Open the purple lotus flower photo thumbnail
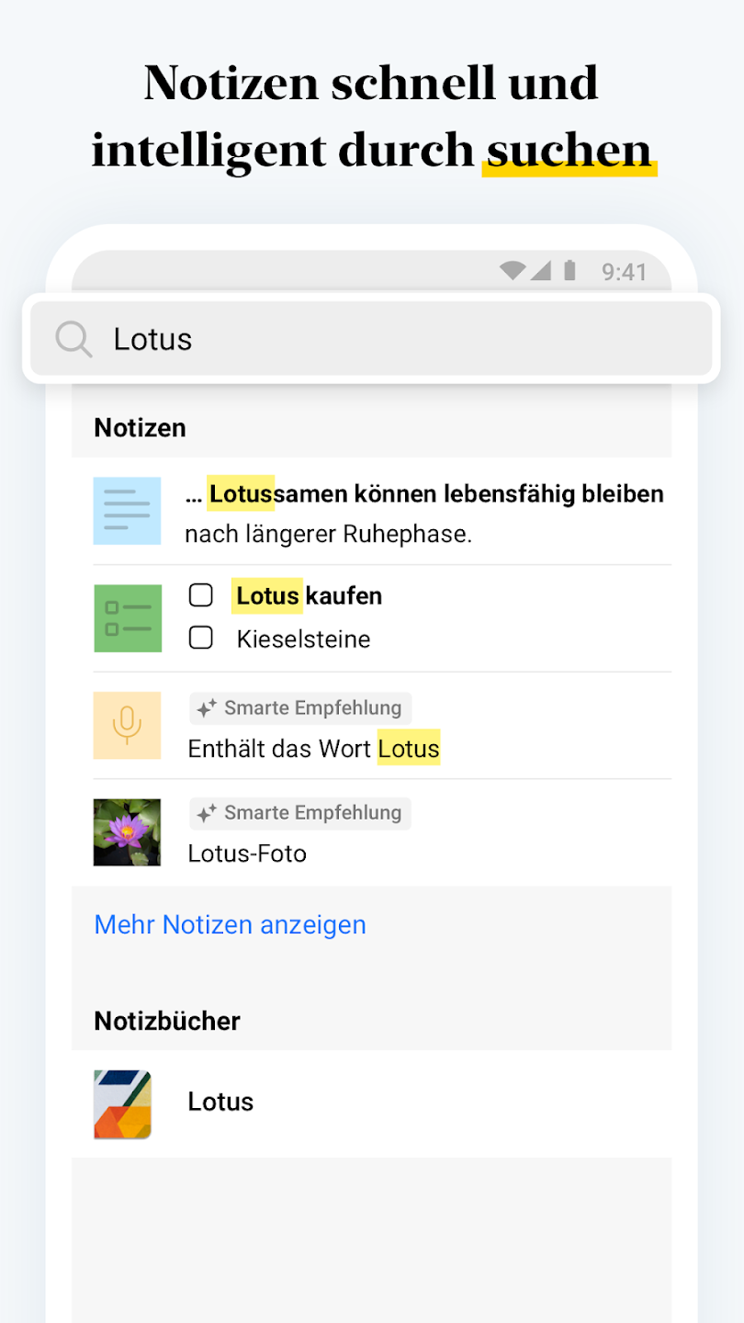This screenshot has width=744, height=1323. 127,832
